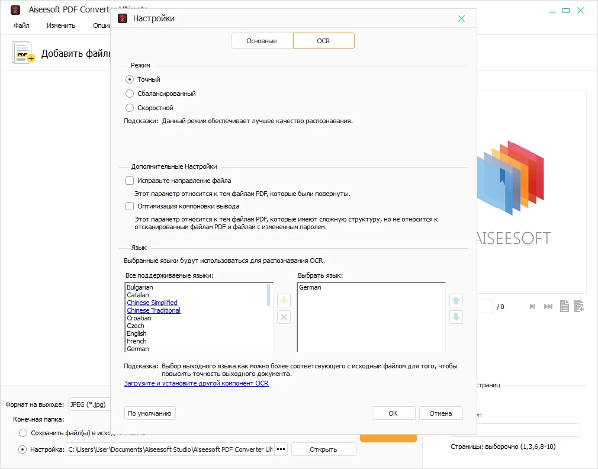598x469 pixels.
Task: Click the page export icon in preview
Action: tap(579, 306)
